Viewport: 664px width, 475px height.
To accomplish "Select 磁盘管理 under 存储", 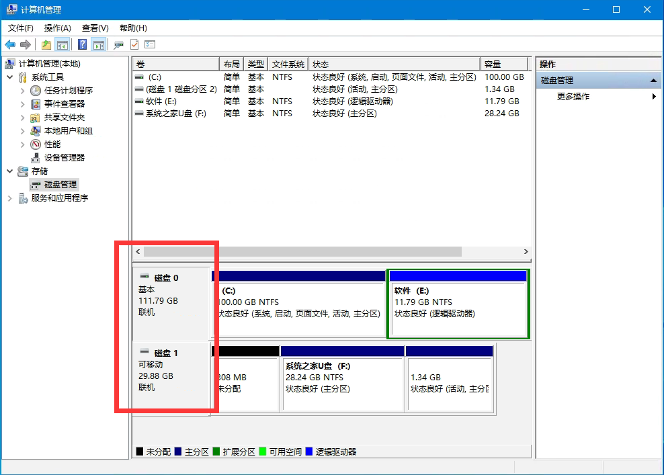I will (60, 184).
